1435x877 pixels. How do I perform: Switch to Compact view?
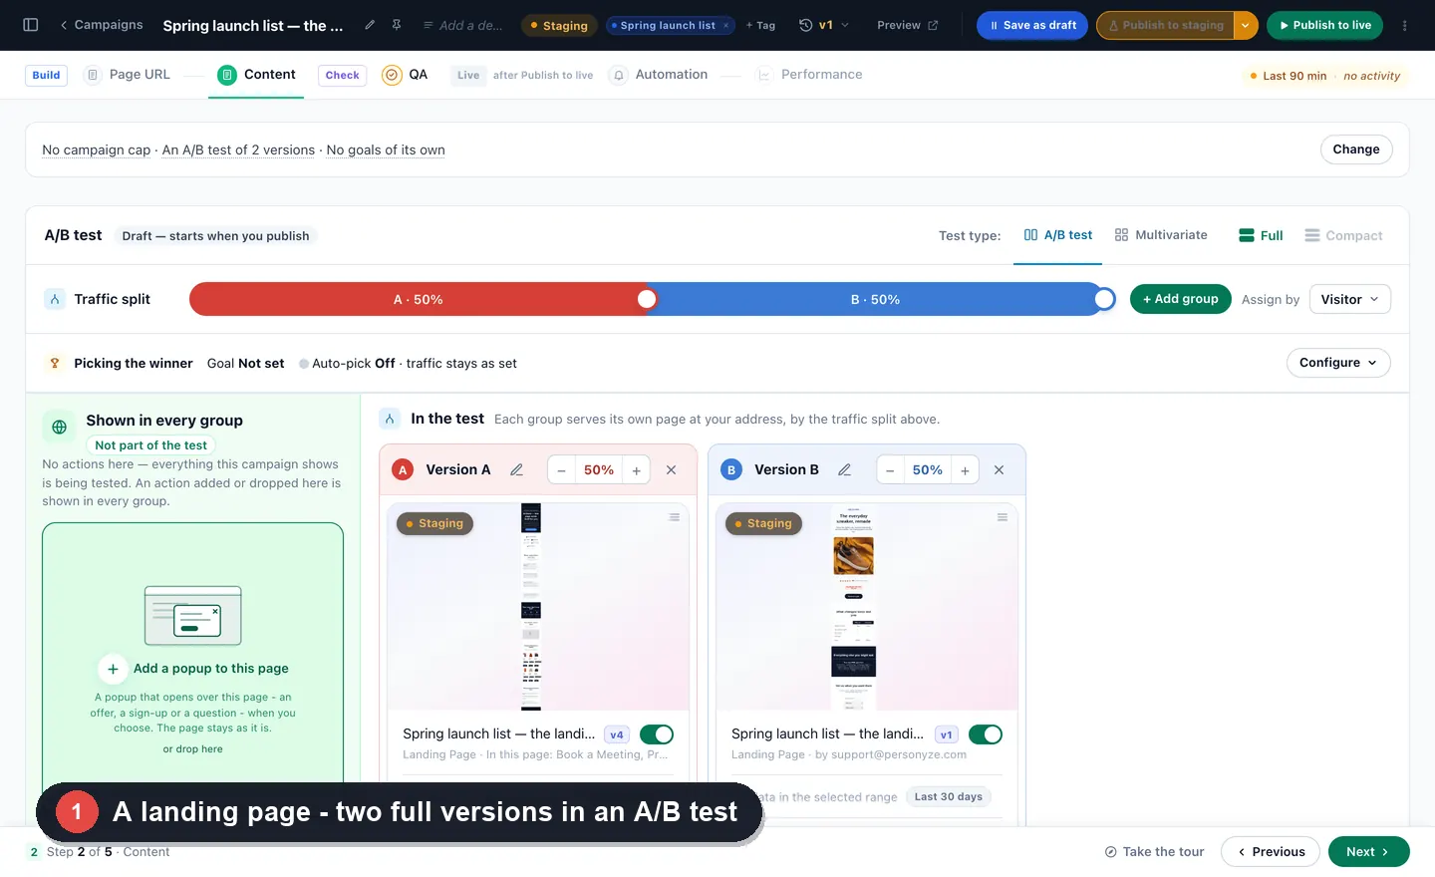(1343, 235)
